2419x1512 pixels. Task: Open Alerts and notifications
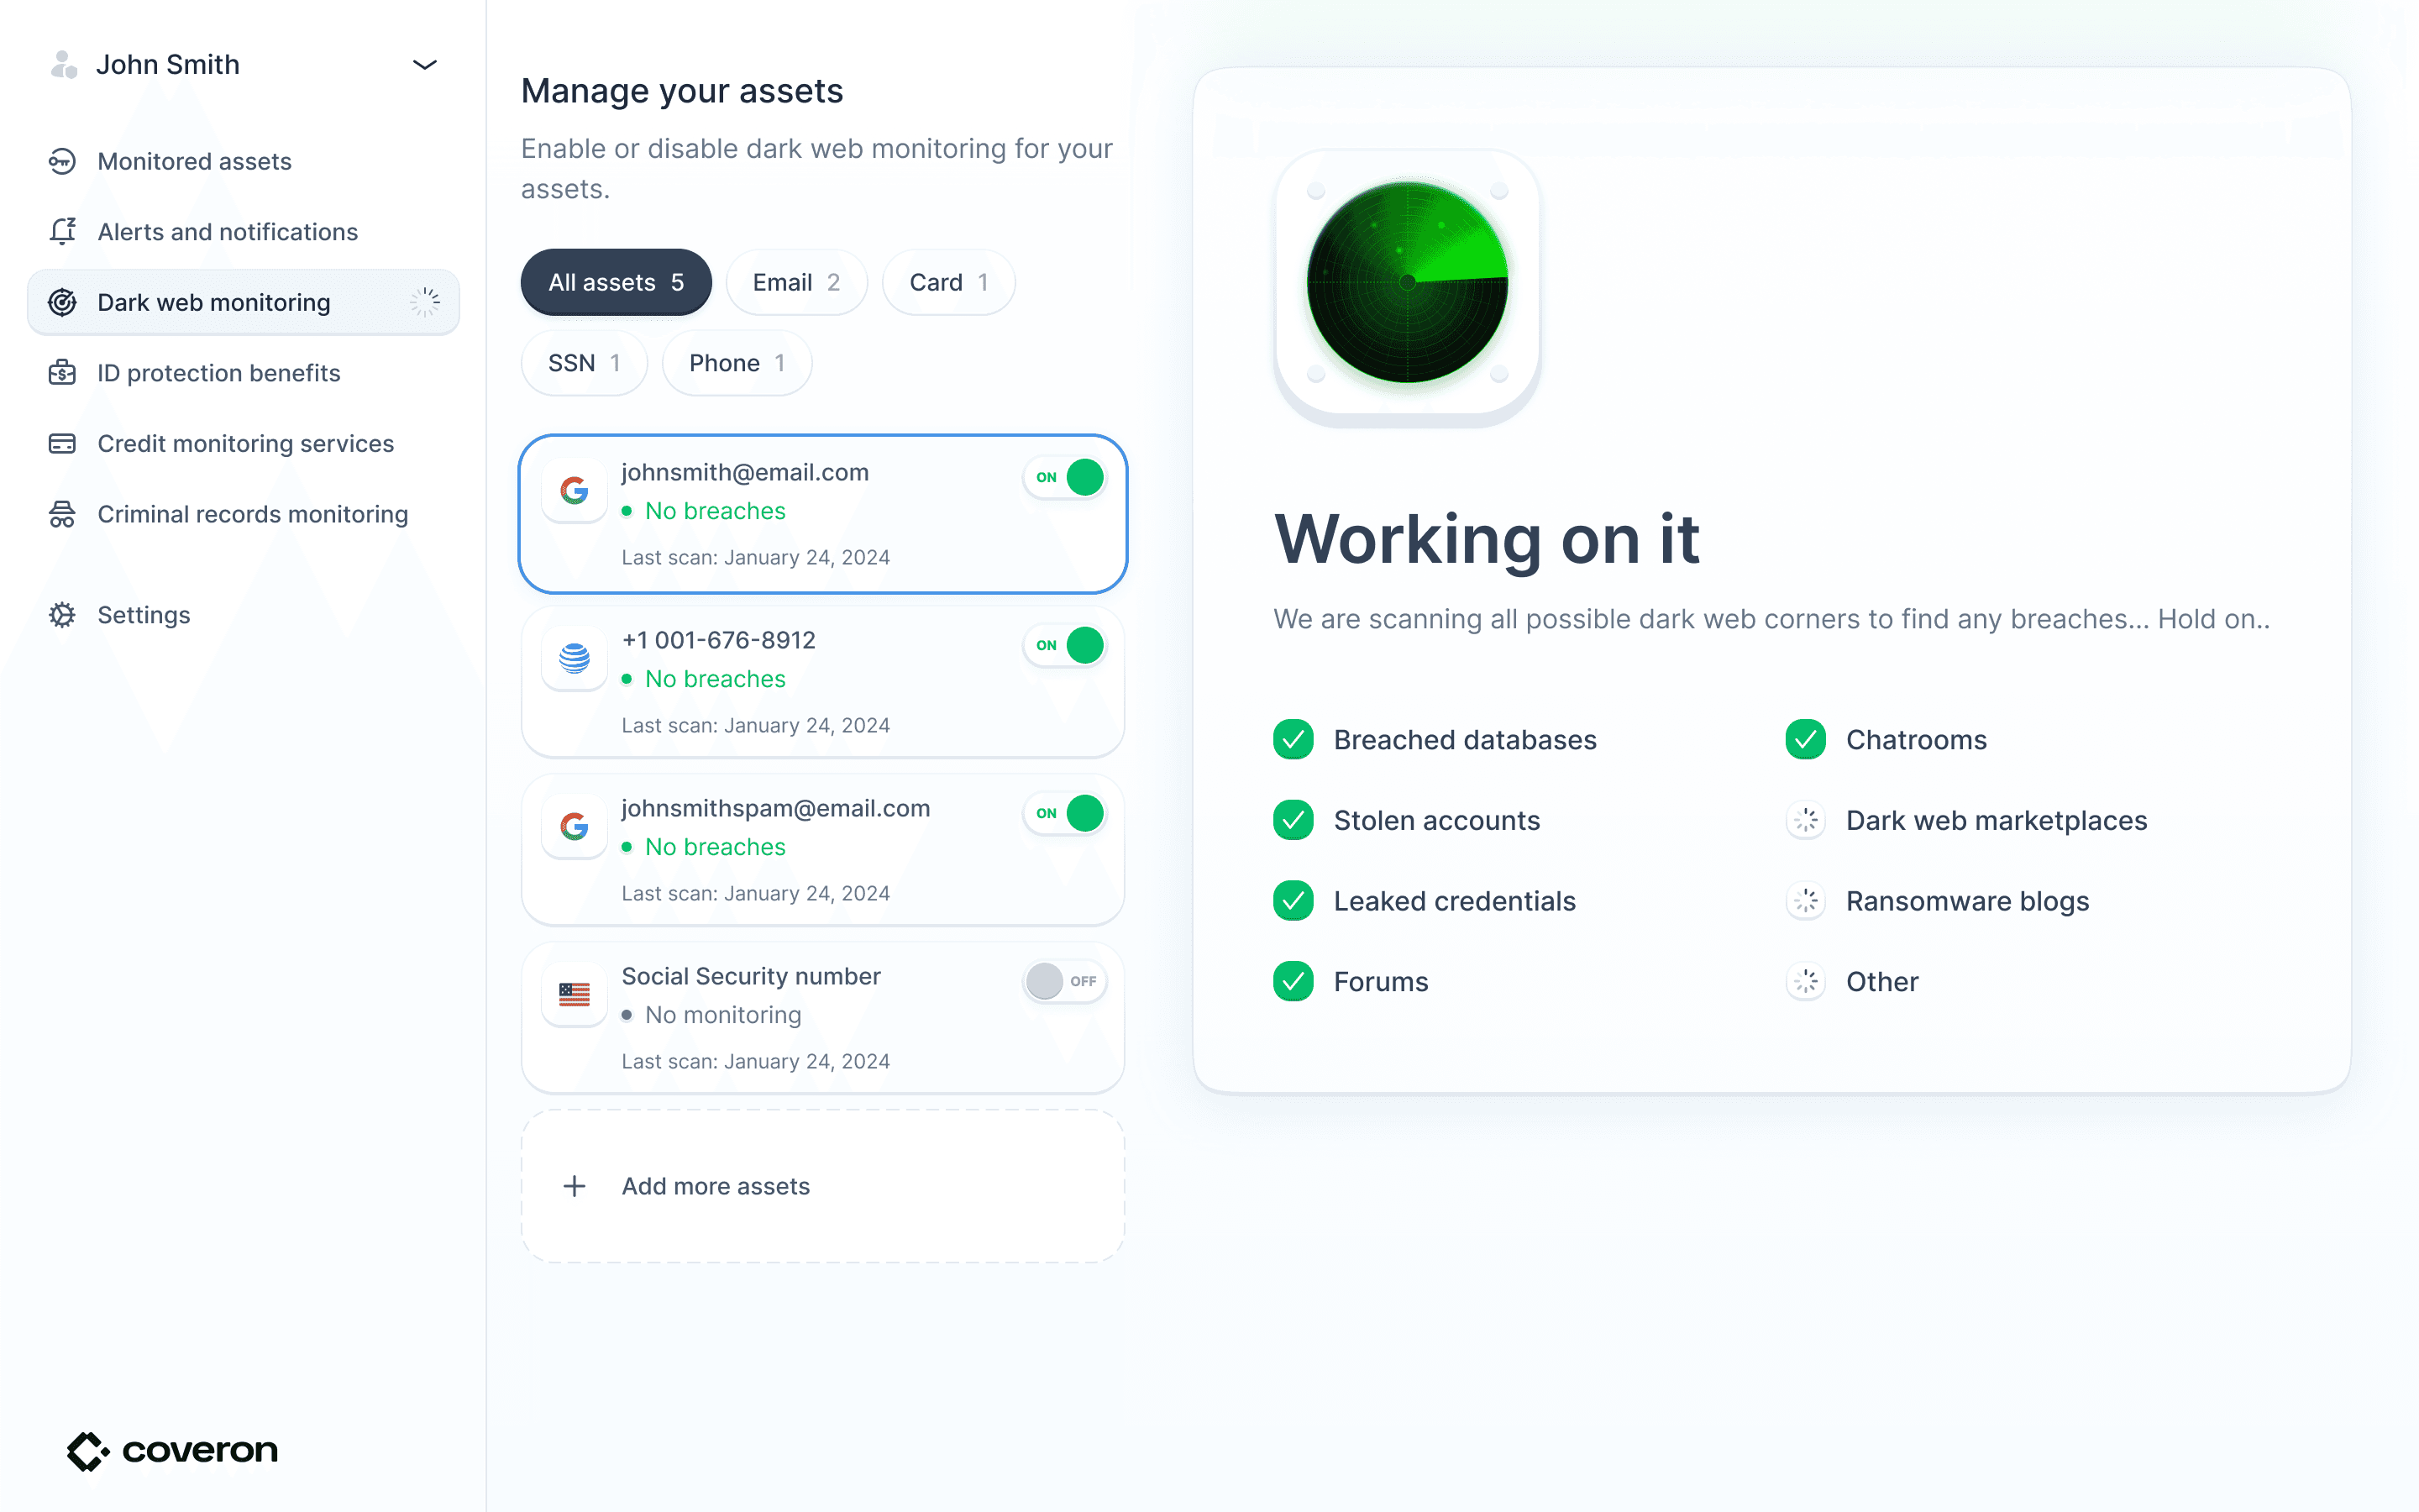tap(243, 232)
